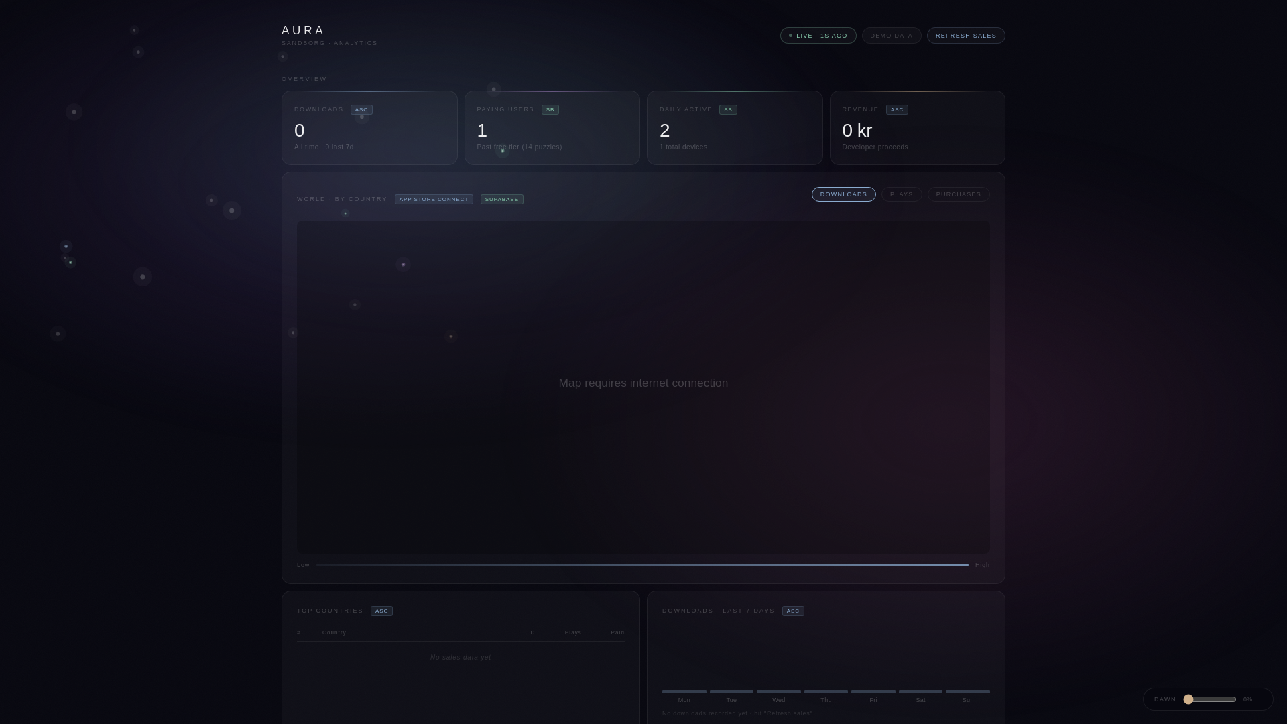
Task: Click the 0% Dawn value
Action: click(1247, 699)
